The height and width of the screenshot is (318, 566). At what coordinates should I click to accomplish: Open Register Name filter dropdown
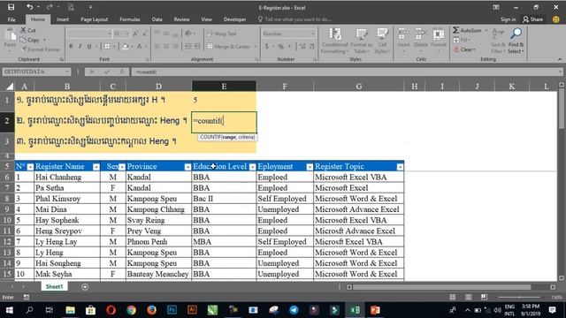coord(96,167)
